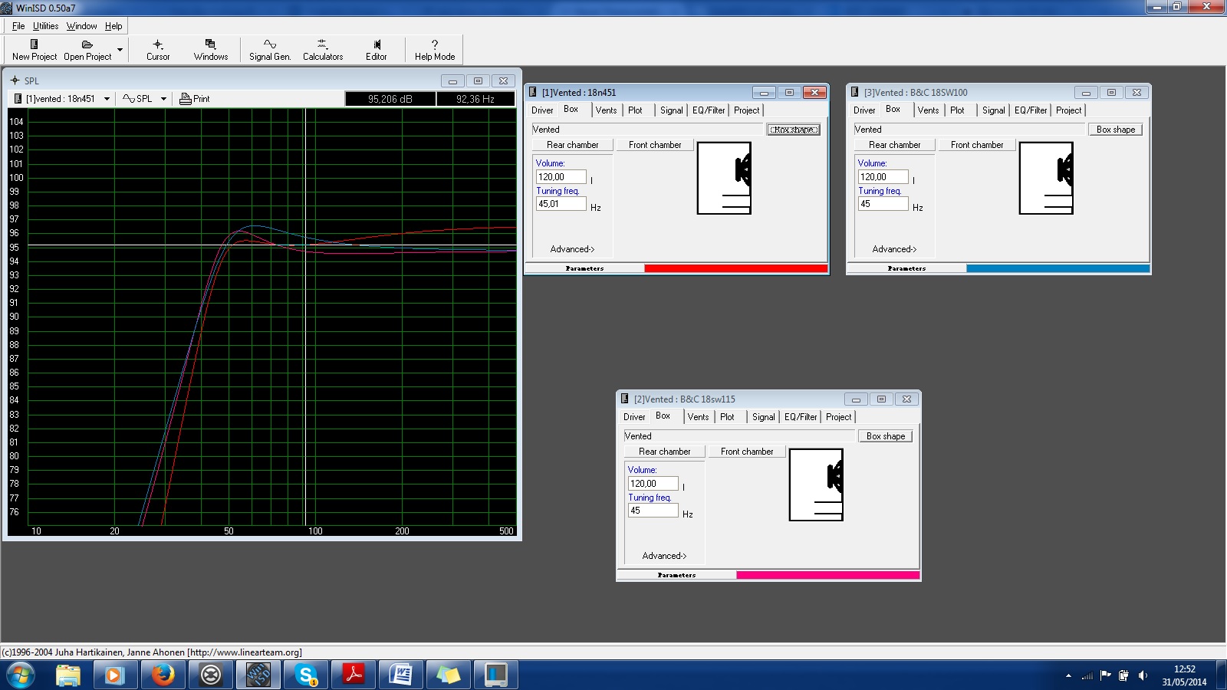1227x690 pixels.
Task: Click the New Project toolbar icon
Action: click(34, 49)
